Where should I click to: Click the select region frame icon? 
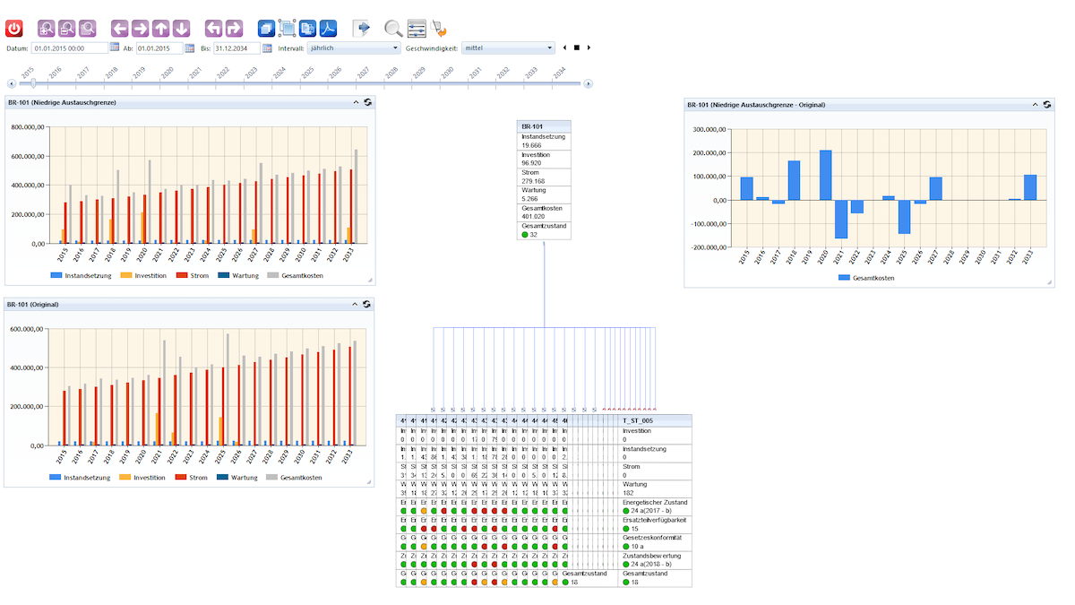point(287,28)
